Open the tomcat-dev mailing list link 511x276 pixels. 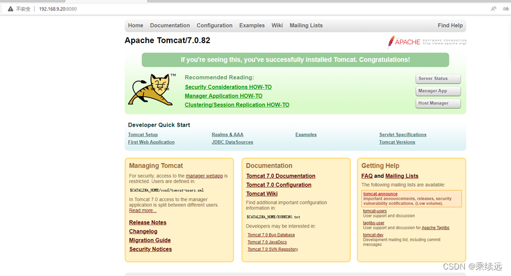coord(373,235)
